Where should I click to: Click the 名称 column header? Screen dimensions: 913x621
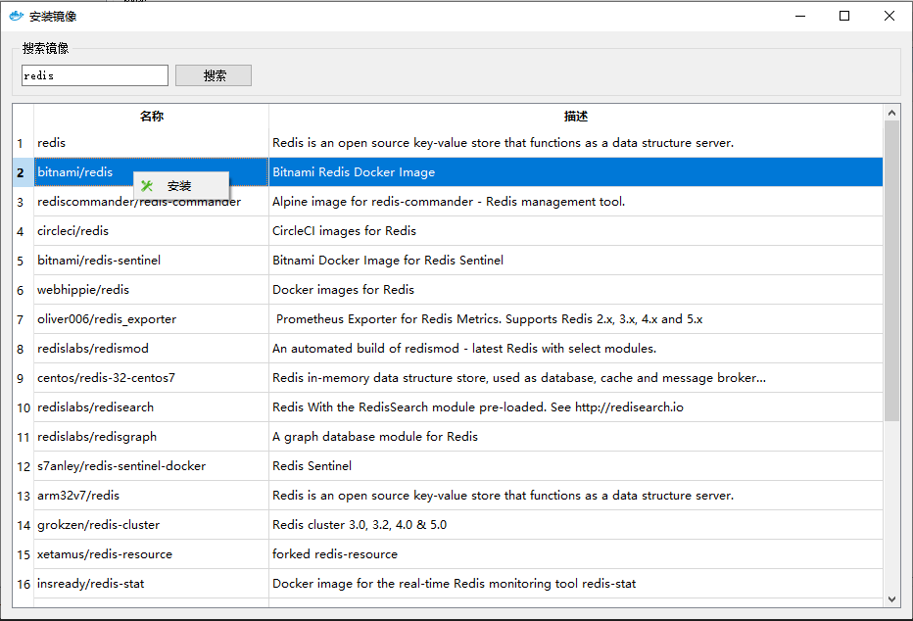152,116
